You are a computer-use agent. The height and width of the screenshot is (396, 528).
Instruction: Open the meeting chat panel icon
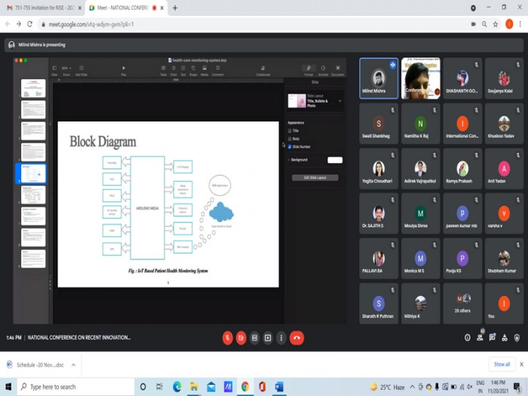tap(493, 338)
